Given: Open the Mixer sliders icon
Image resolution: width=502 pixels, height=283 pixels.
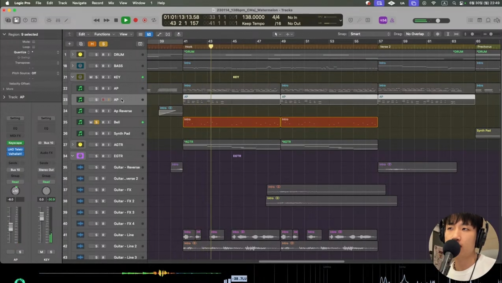Looking at the screenshot, I should pos(58,20).
